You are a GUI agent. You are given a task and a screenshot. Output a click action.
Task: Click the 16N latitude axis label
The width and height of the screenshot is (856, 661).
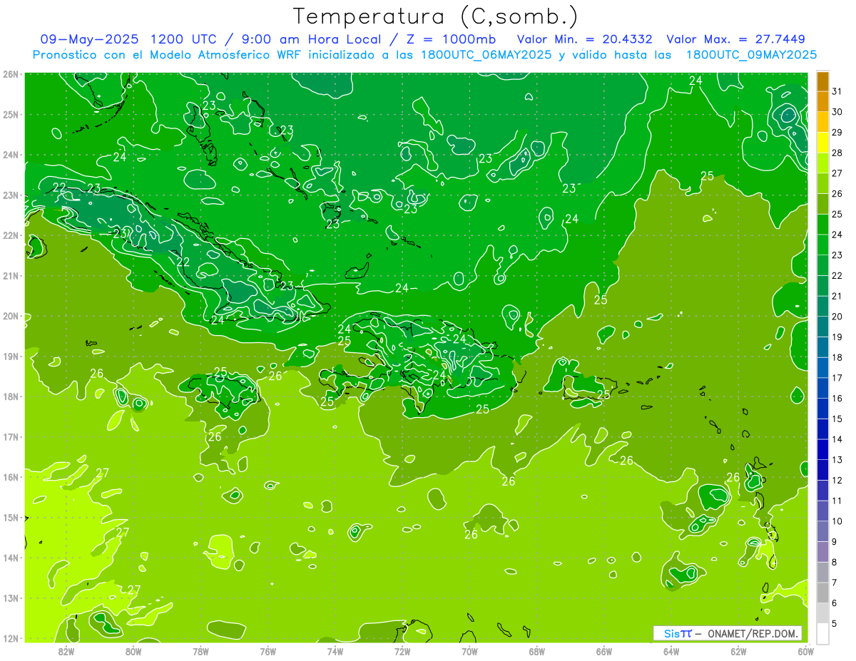[x=10, y=477]
